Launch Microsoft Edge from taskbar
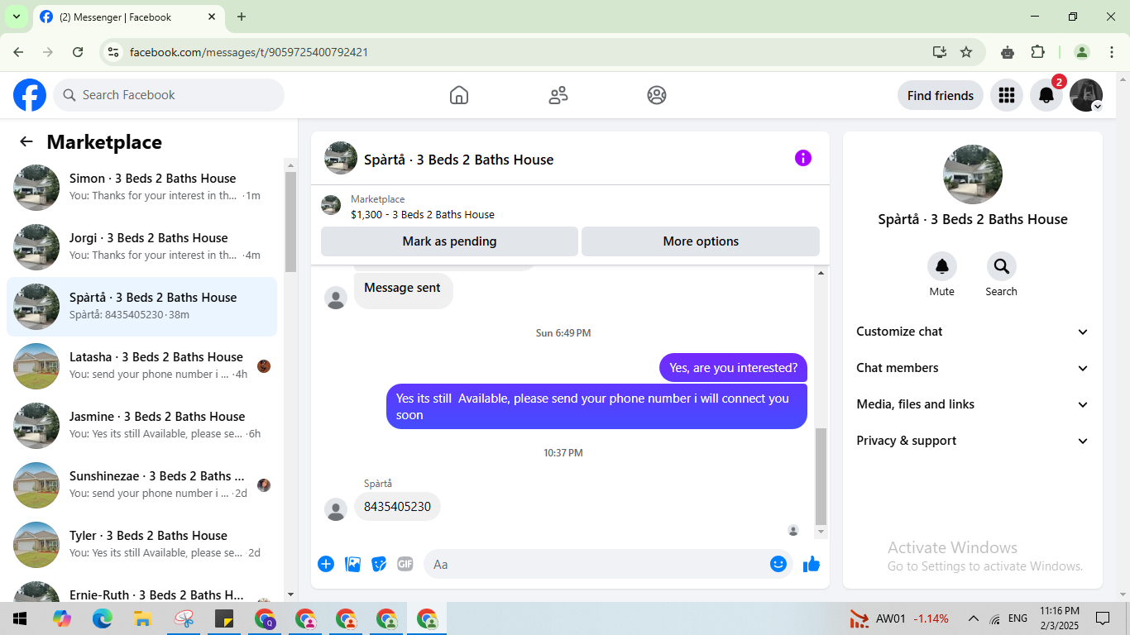The width and height of the screenshot is (1130, 635). (x=103, y=618)
